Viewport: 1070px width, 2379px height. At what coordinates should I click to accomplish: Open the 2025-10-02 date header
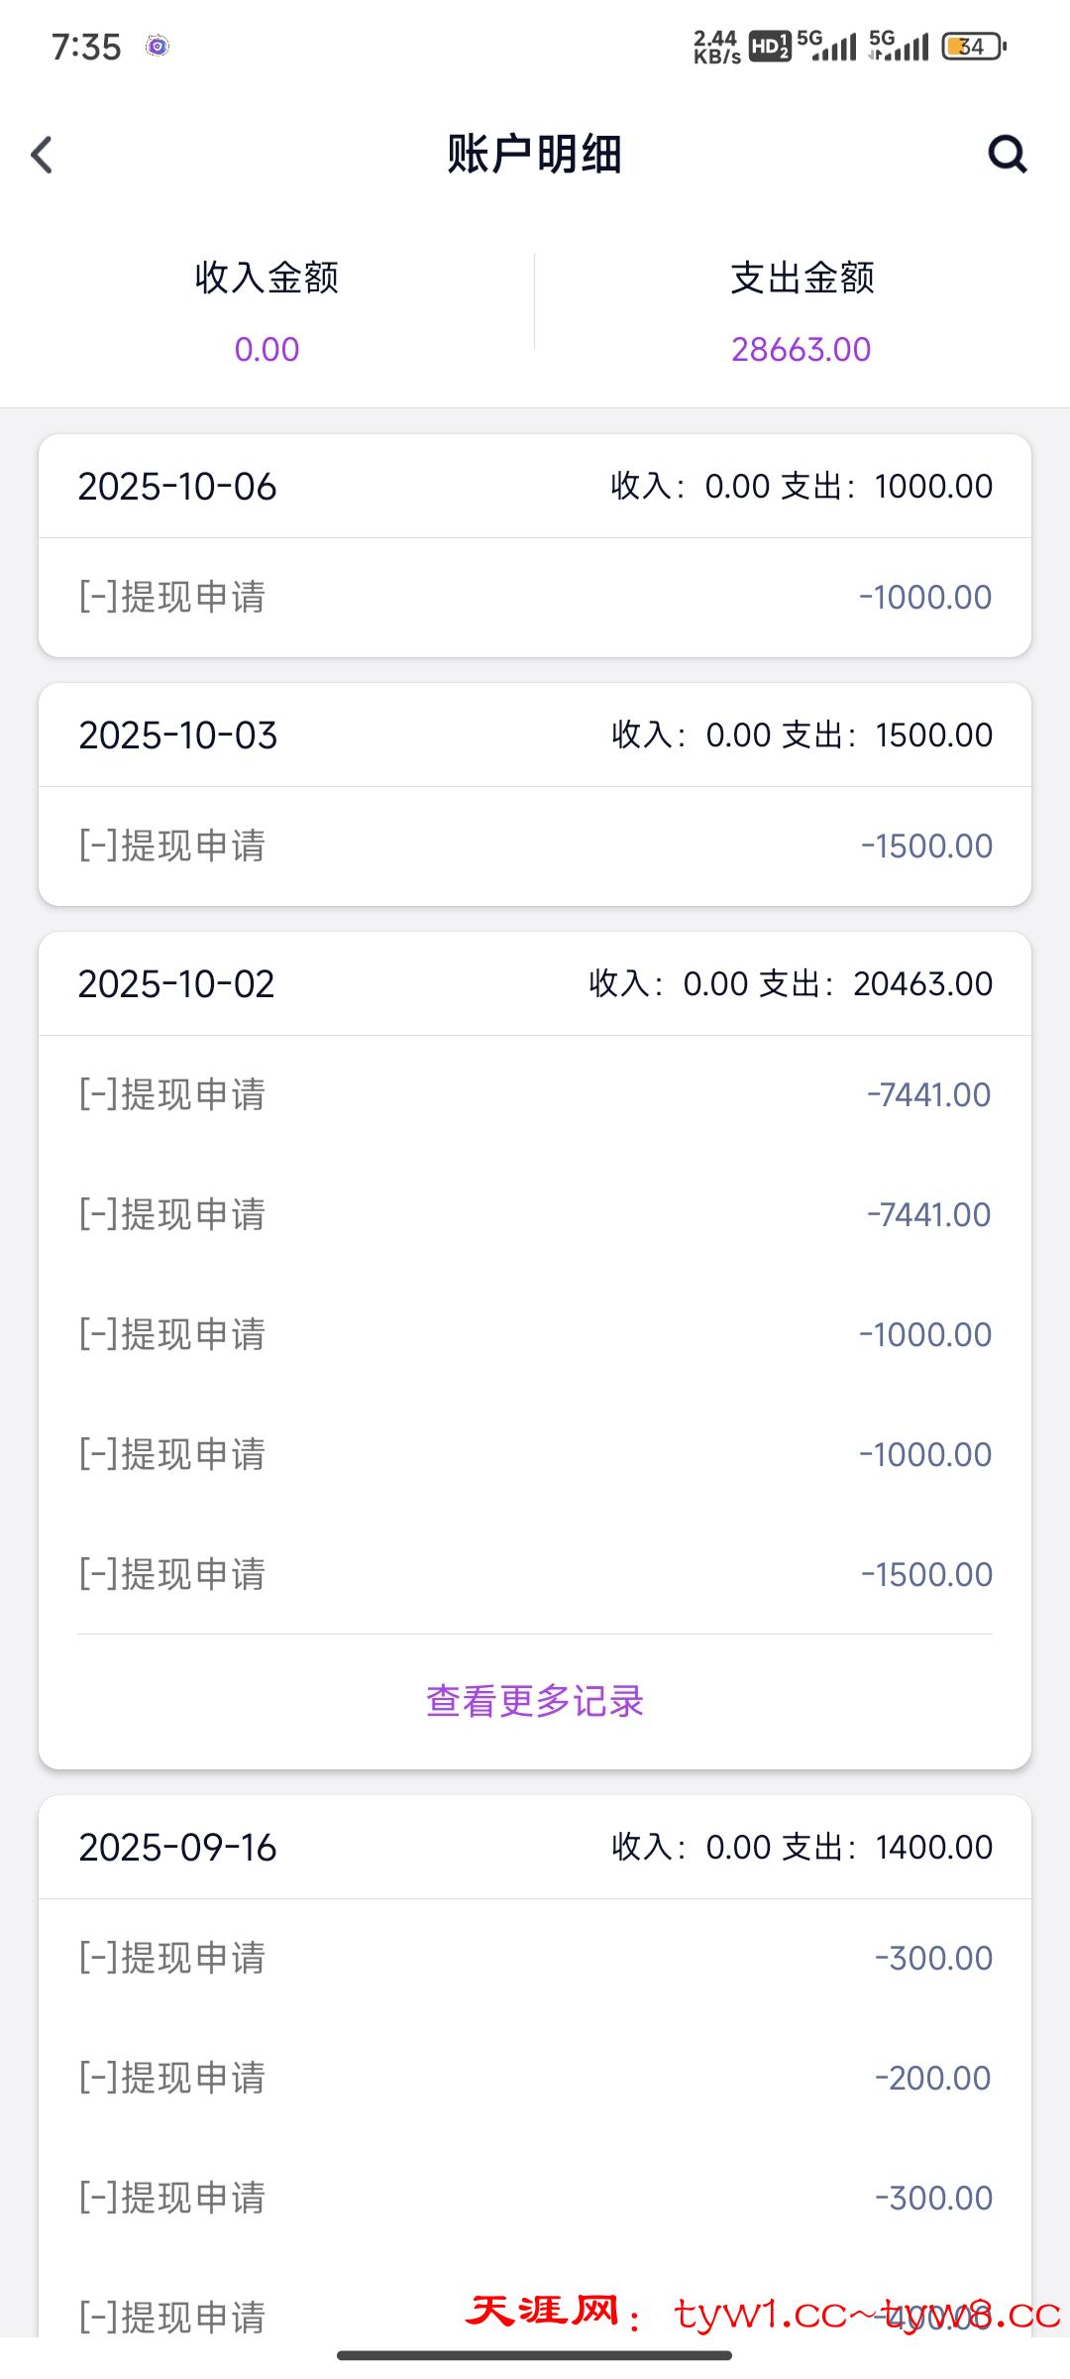(535, 984)
